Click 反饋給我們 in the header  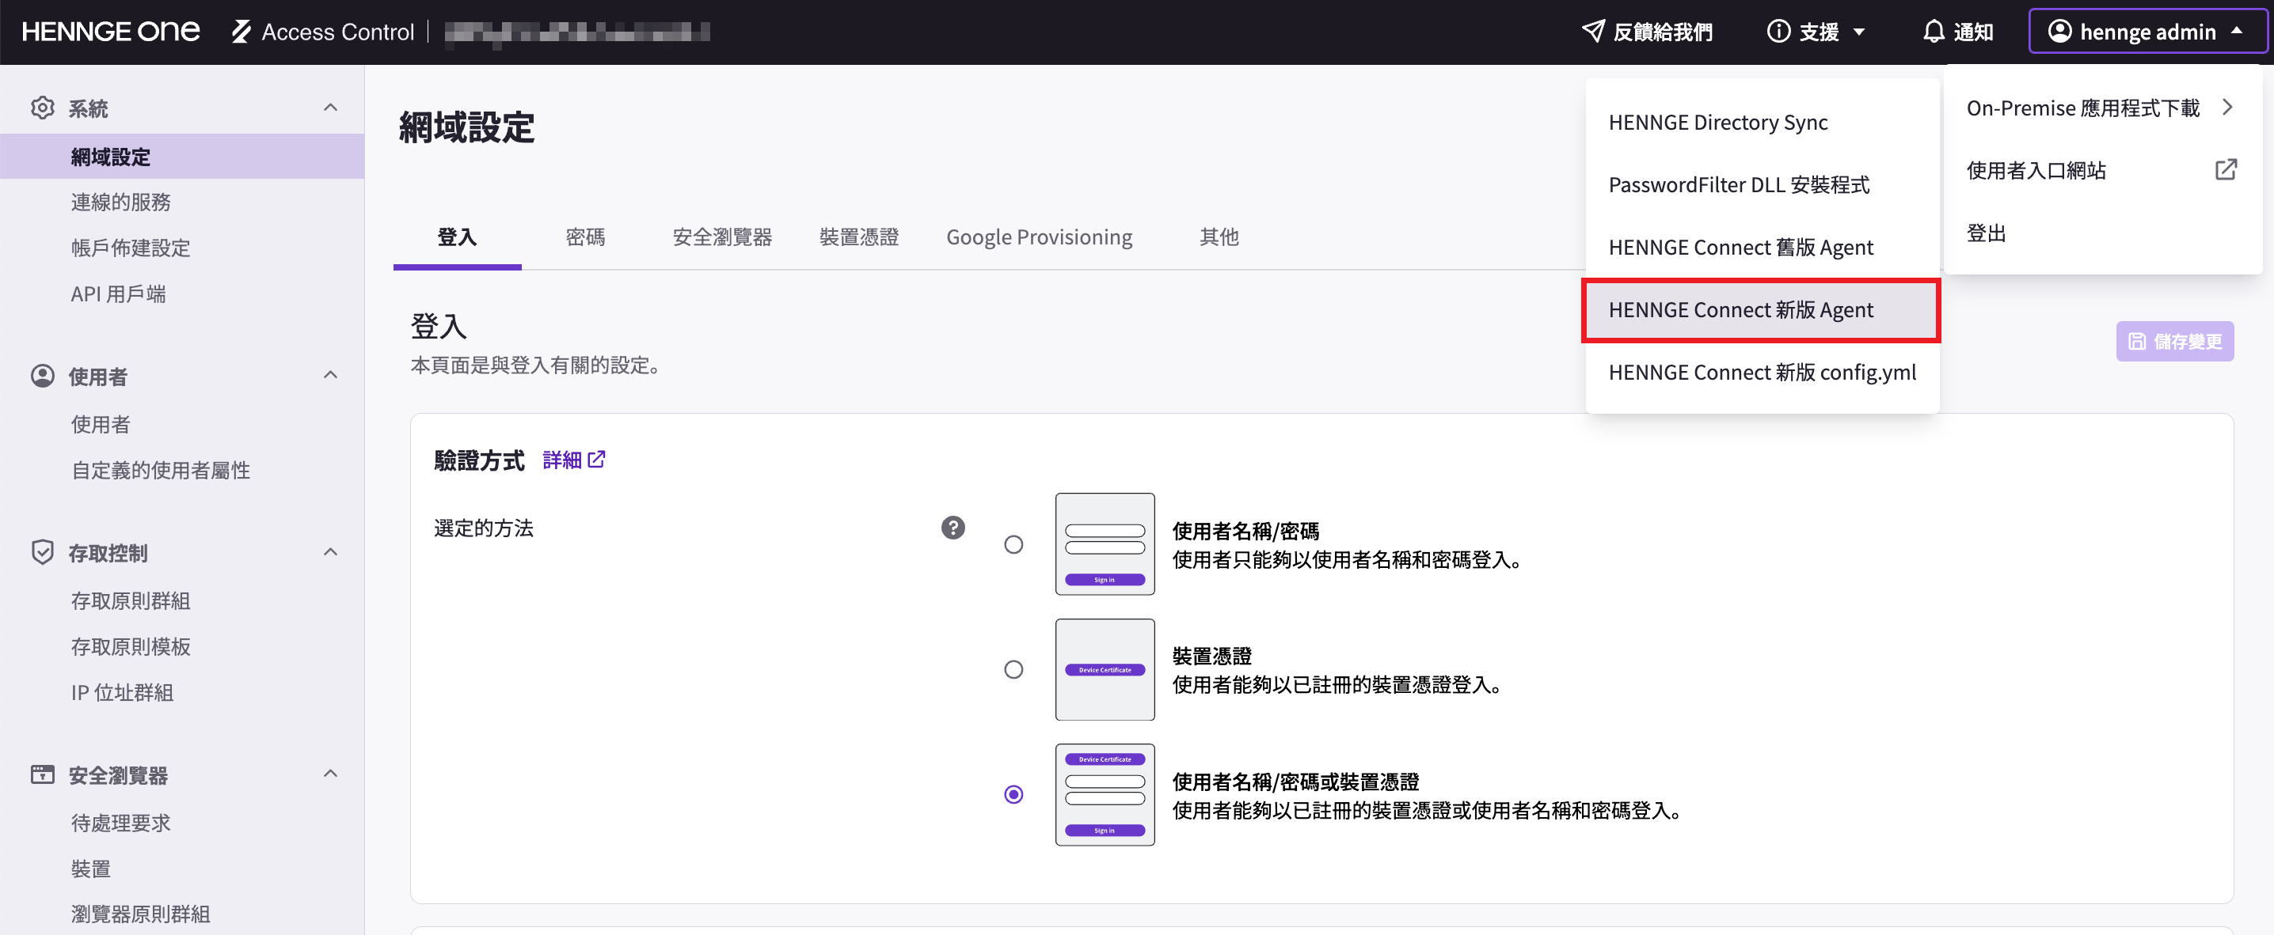(x=1646, y=32)
